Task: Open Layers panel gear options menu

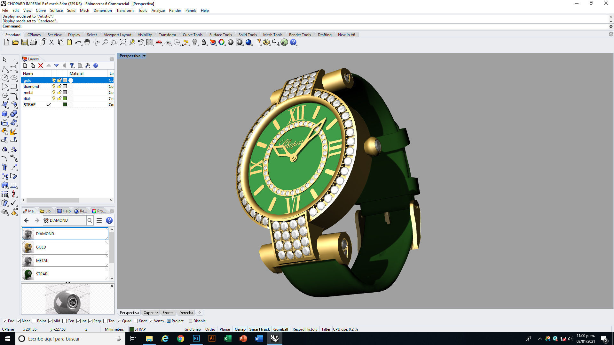Action: coord(112,59)
